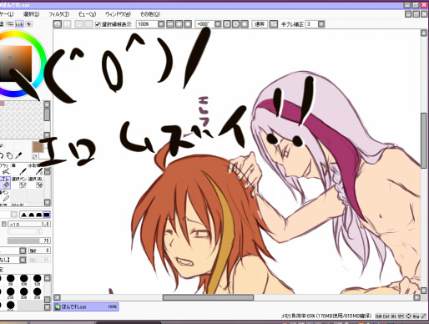Screen dimensions: 429x324
Task: Toggle the flip view horizontal icon
Action: [274, 24]
